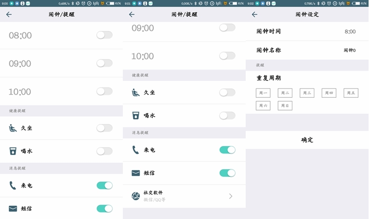Enable the 08:00 alarm toggle
The image size is (369, 219).
click(105, 35)
